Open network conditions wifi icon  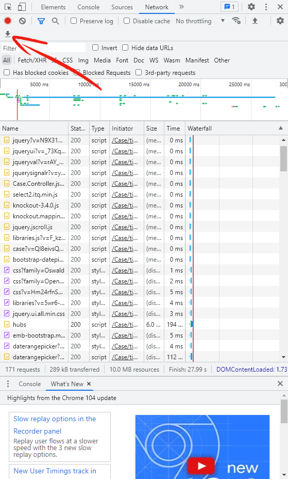click(x=236, y=21)
